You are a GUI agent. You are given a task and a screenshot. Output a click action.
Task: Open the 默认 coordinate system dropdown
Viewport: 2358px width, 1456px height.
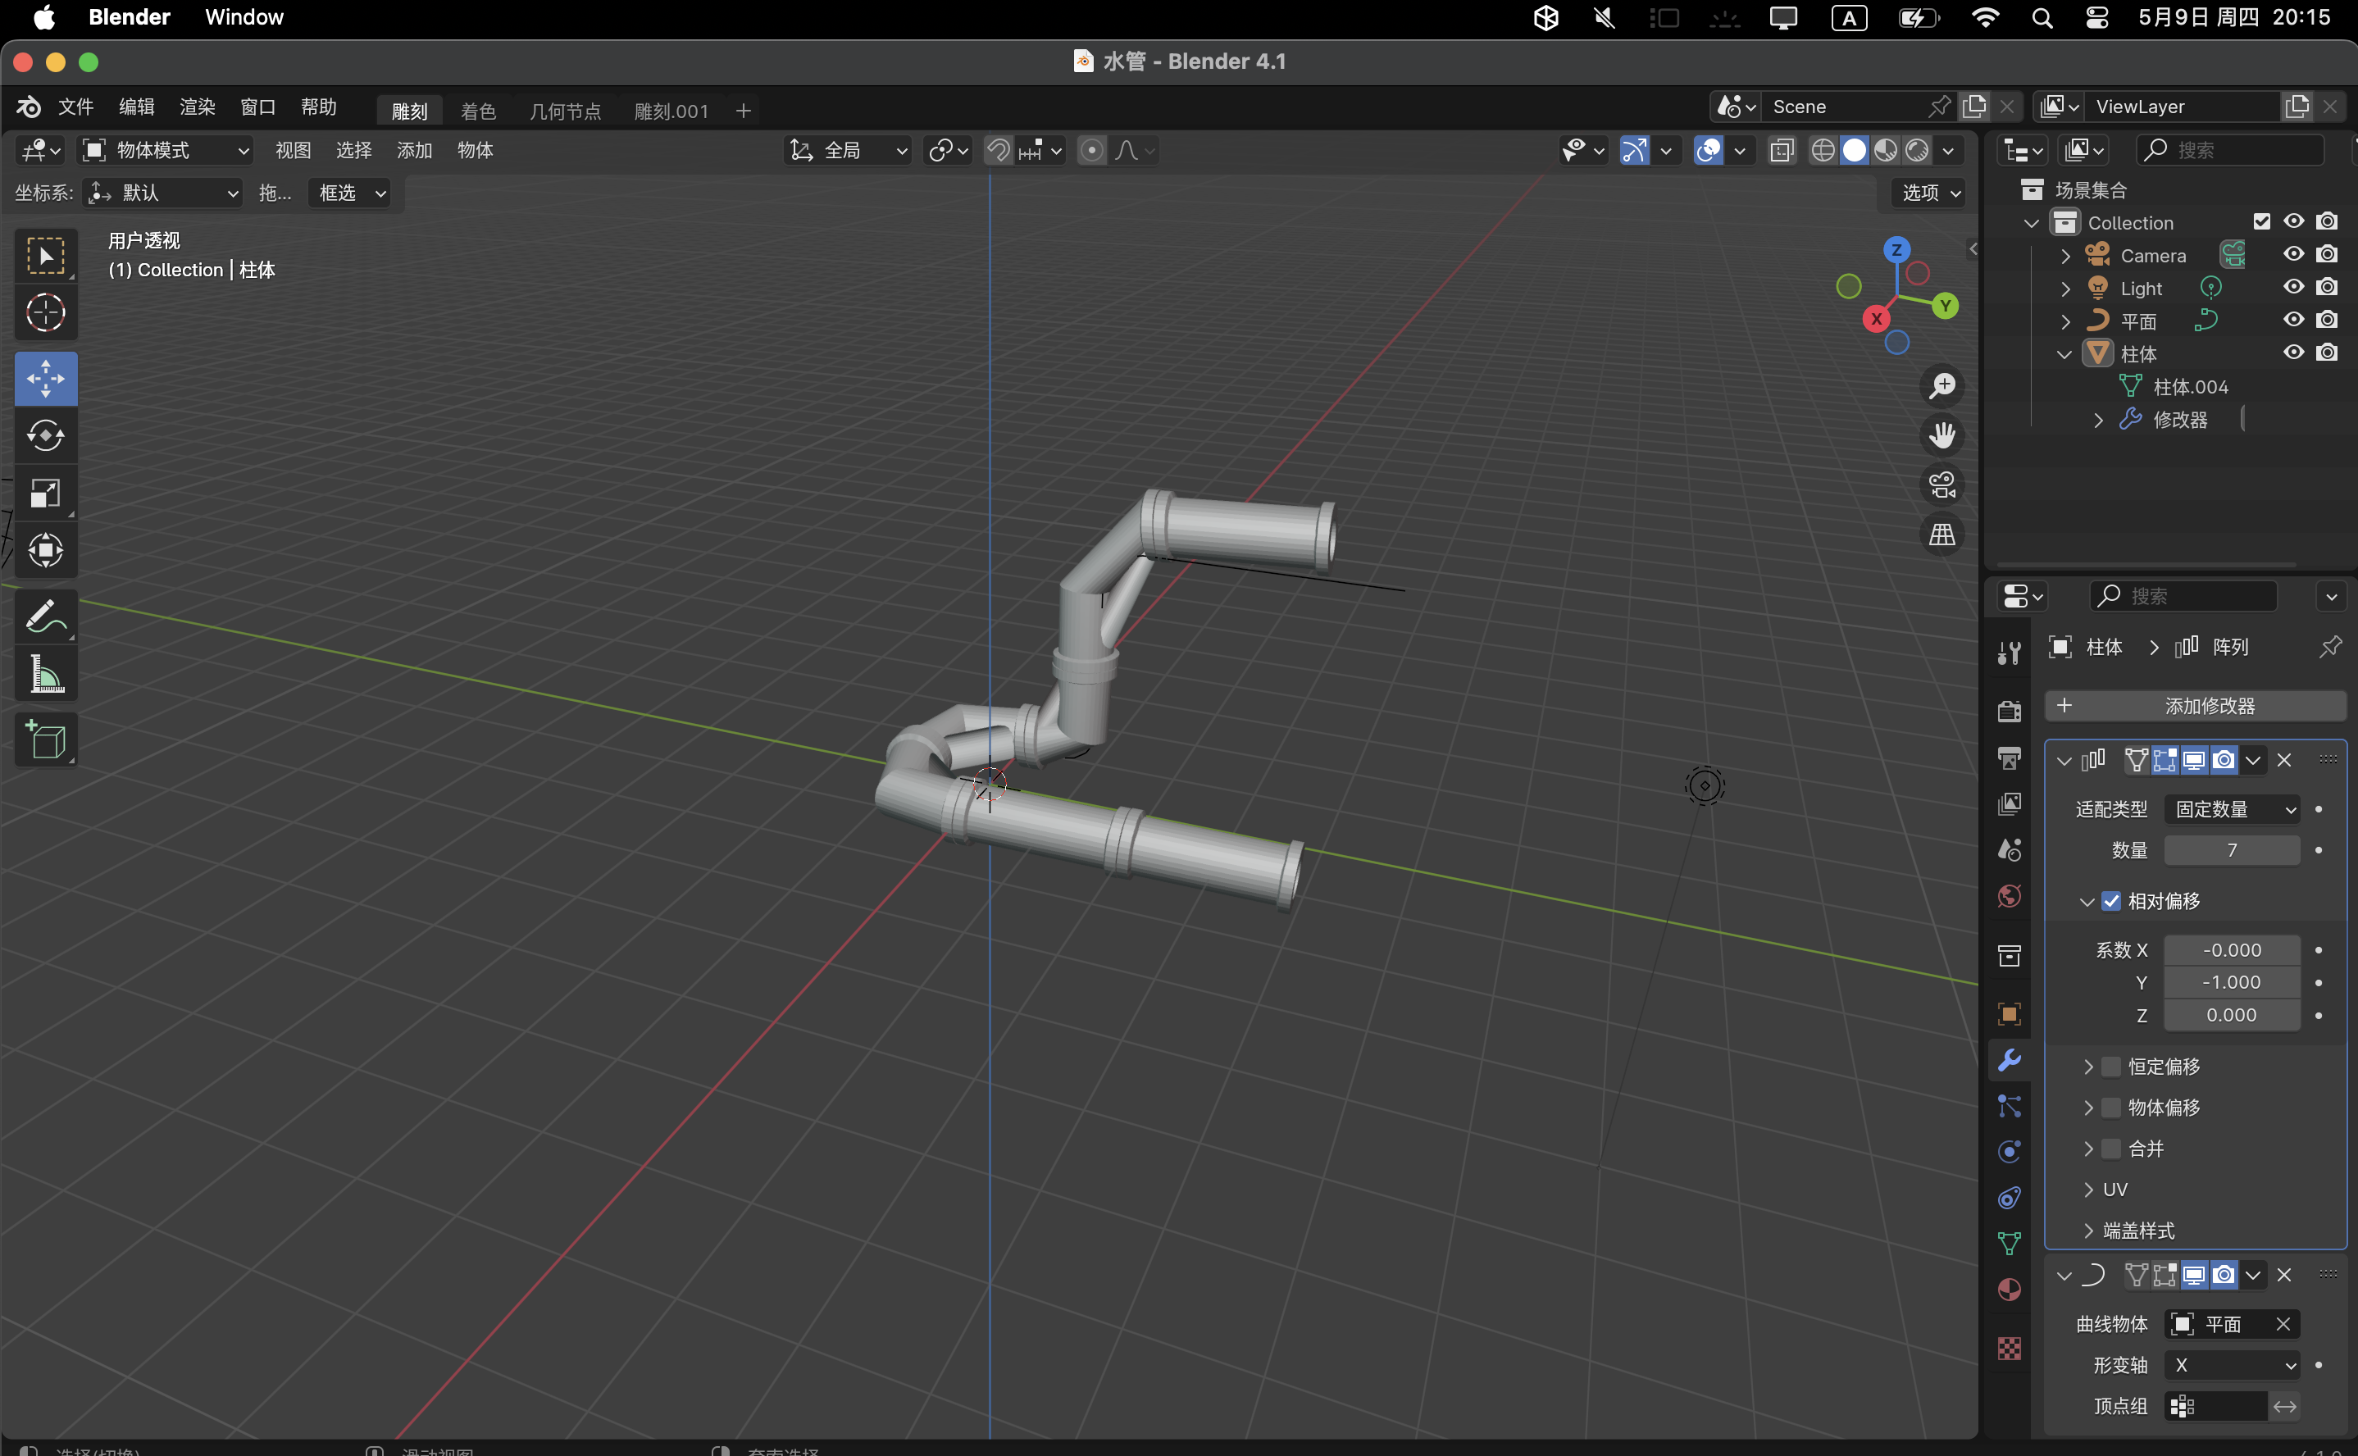click(162, 193)
